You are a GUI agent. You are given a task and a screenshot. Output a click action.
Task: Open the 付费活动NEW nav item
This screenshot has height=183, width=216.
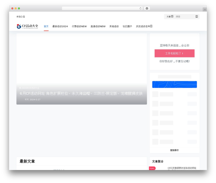tap(79, 26)
